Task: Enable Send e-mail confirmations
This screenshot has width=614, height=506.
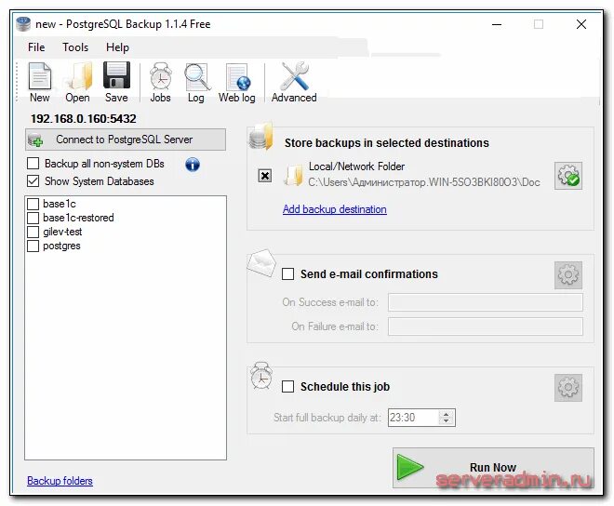Action: pos(287,273)
